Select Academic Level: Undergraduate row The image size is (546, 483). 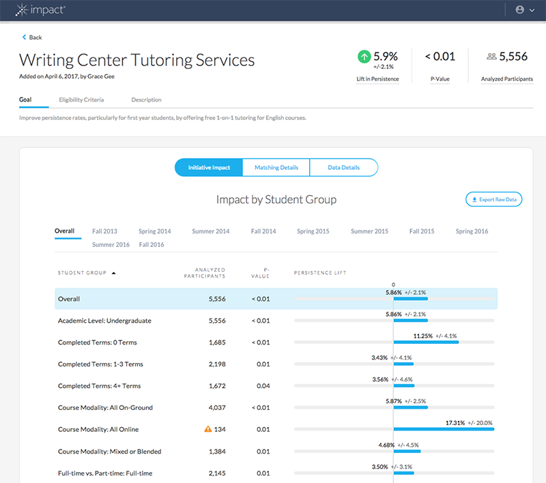tap(276, 321)
